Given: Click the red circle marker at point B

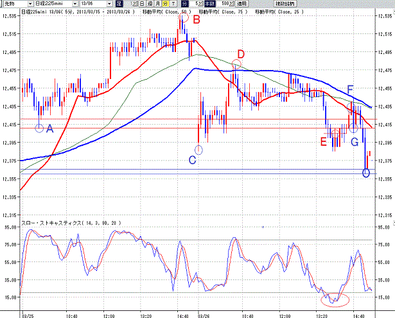Looking at the screenshot, I should click(x=184, y=17).
